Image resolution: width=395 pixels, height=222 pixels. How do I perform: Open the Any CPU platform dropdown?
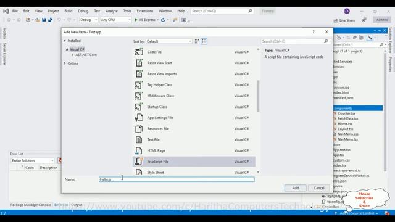[115, 20]
